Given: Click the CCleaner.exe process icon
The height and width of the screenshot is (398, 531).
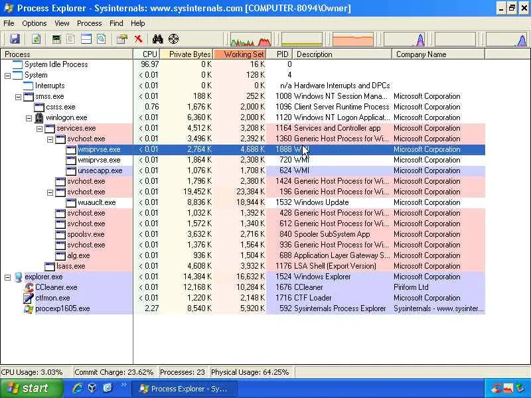Looking at the screenshot, I should [29, 287].
